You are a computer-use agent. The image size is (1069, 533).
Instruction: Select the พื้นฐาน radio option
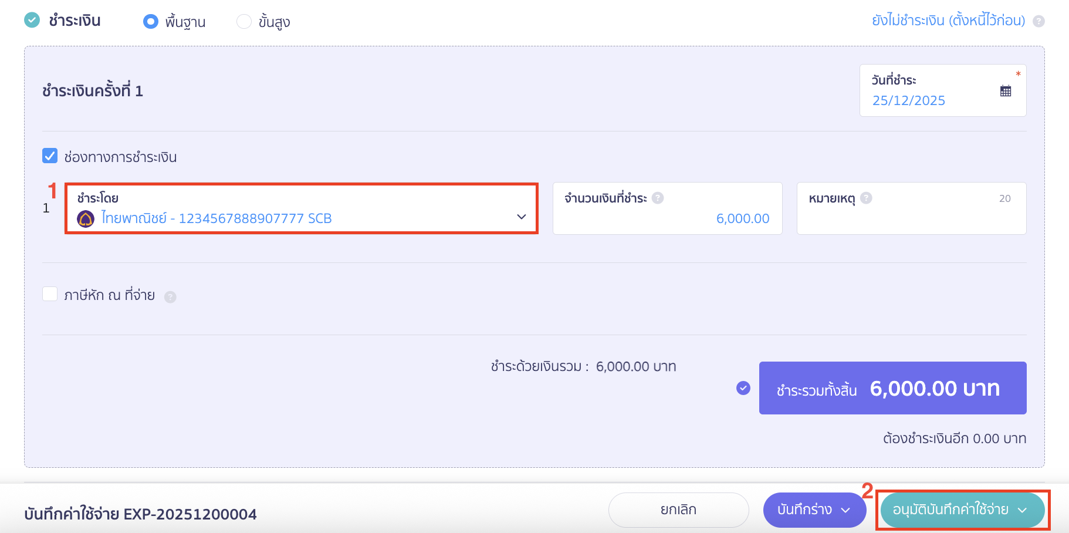coord(151,22)
